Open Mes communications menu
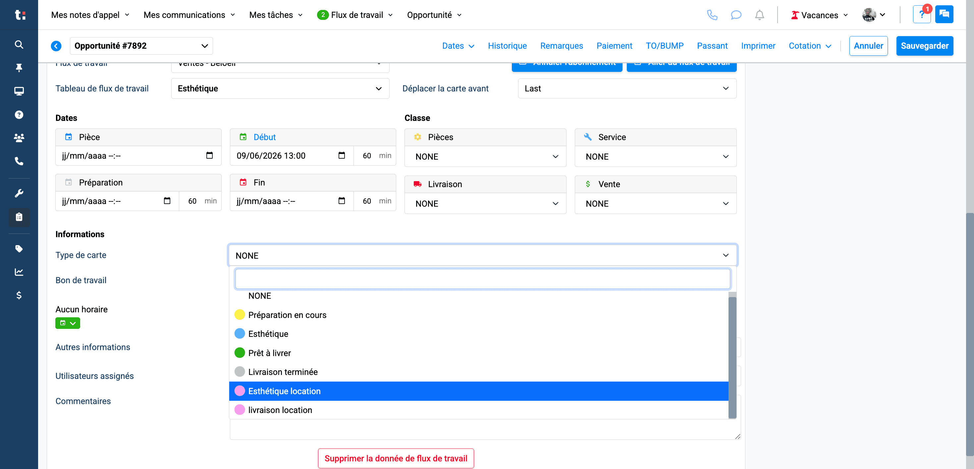Screen dimensions: 974x469 (189, 15)
